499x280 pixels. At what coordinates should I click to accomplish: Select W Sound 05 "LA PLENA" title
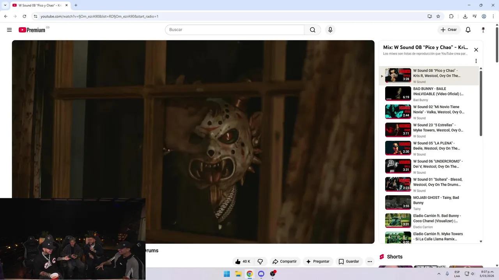click(437, 146)
